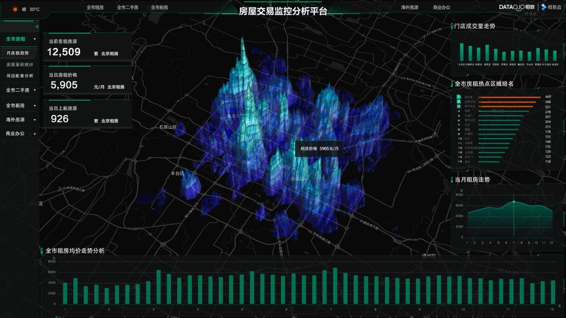Click the 全市租房均价走势分析 panel heading
The image size is (566, 318).
tap(75, 251)
